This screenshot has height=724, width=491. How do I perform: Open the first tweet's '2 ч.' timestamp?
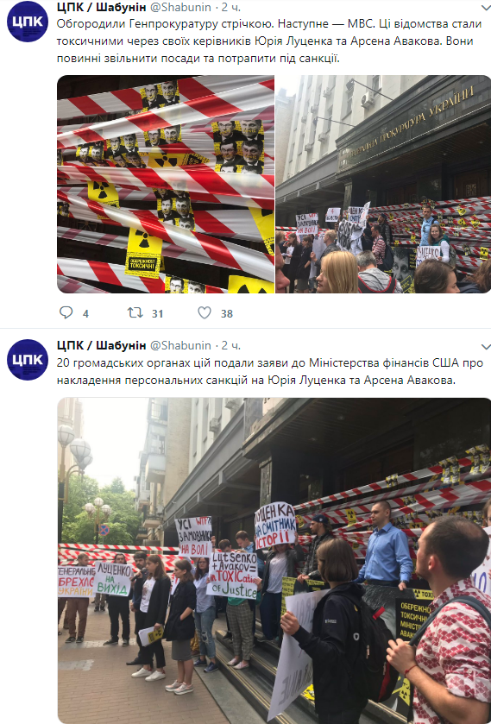coord(231,7)
